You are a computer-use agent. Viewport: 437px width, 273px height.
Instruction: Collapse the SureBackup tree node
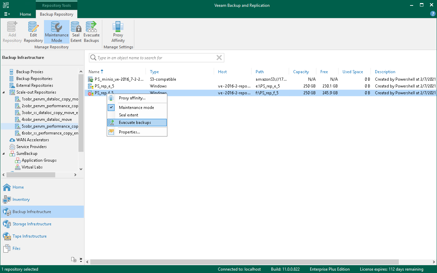coord(3,153)
